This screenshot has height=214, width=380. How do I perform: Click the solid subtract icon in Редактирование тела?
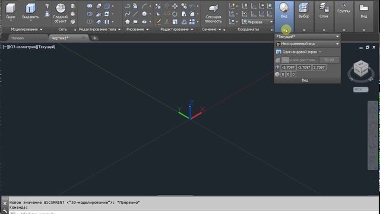click(90, 14)
